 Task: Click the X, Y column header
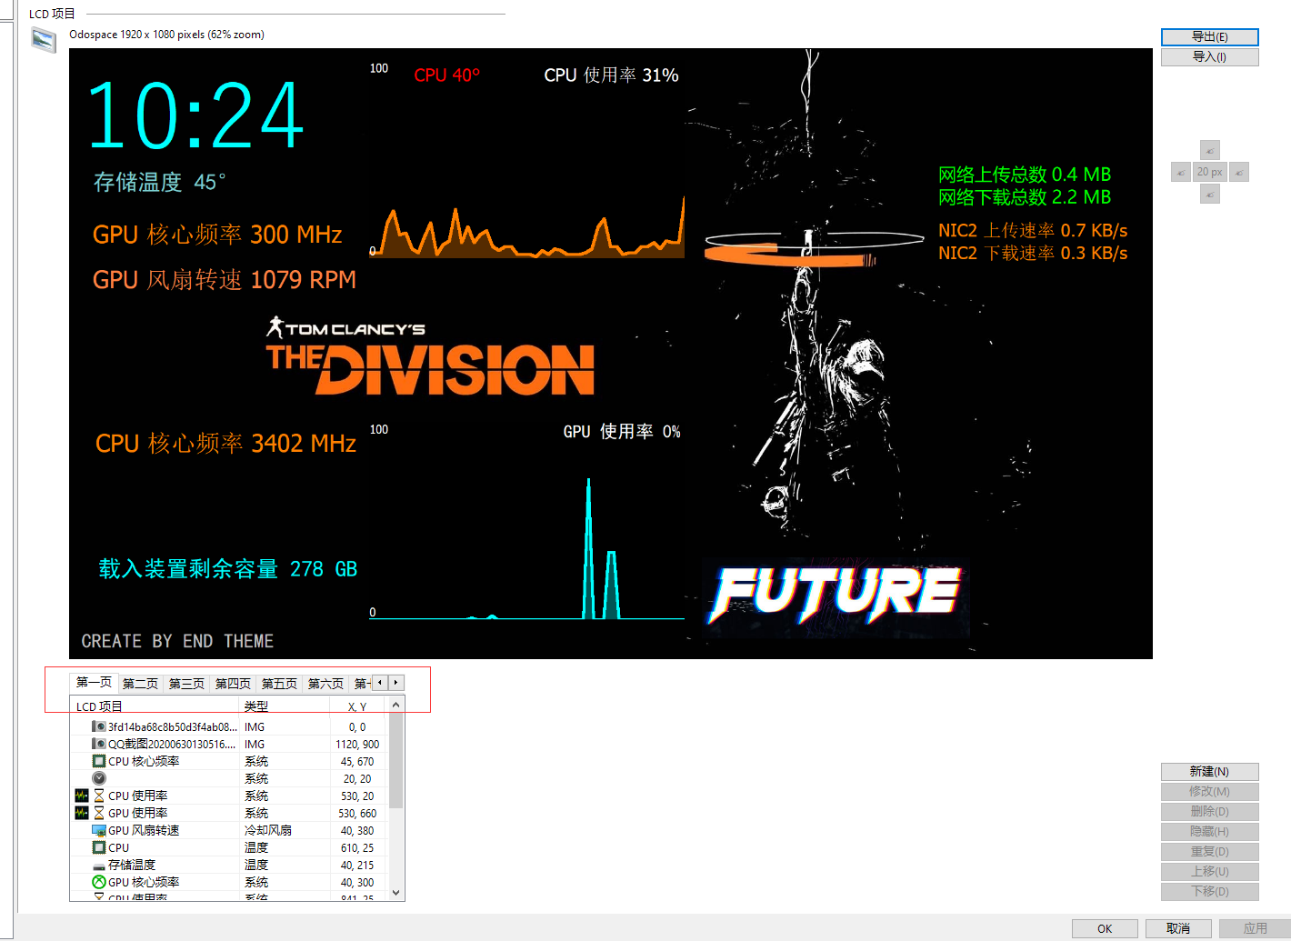pyautogui.click(x=358, y=706)
